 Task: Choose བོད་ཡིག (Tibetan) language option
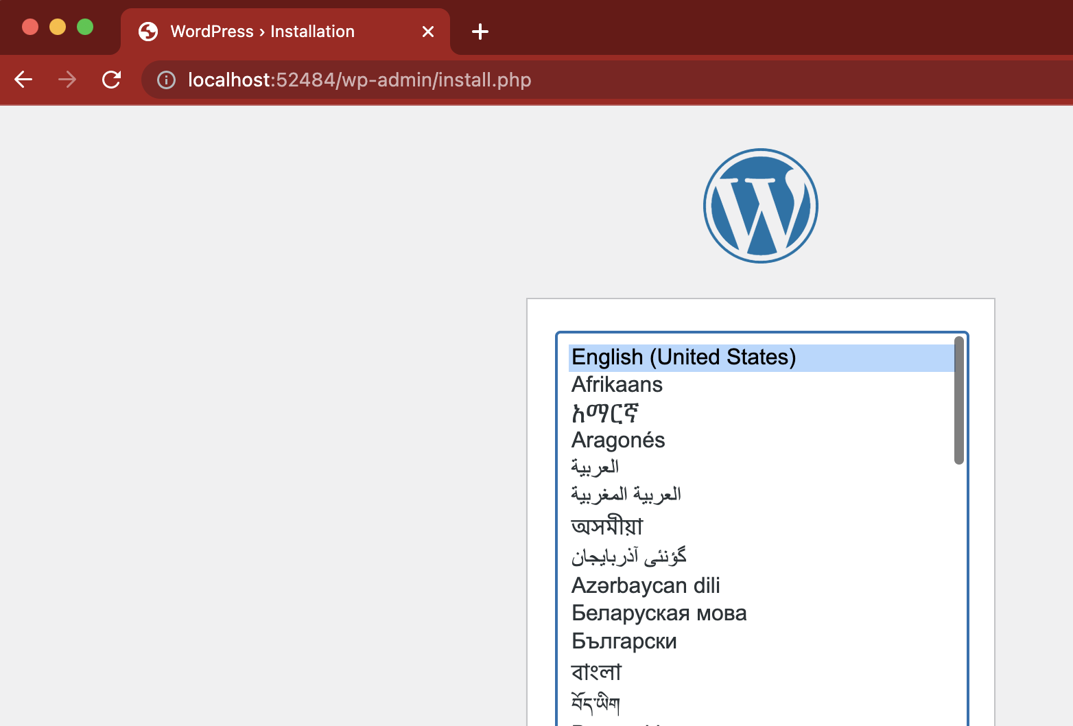coord(762,703)
